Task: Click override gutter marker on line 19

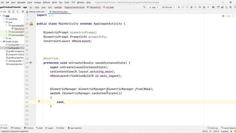Action: [31, 63]
